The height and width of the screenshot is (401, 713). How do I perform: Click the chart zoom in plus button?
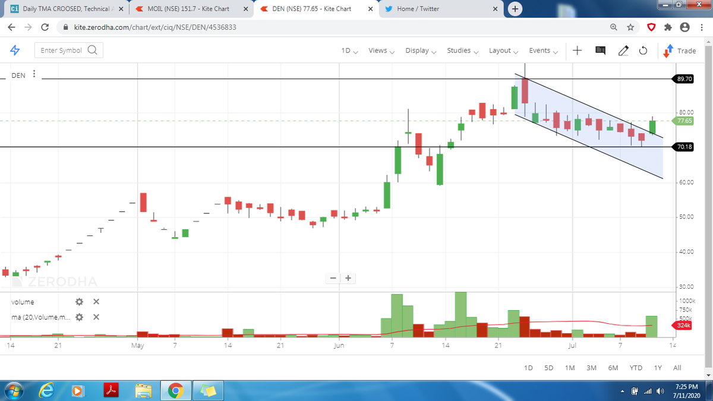pos(348,278)
